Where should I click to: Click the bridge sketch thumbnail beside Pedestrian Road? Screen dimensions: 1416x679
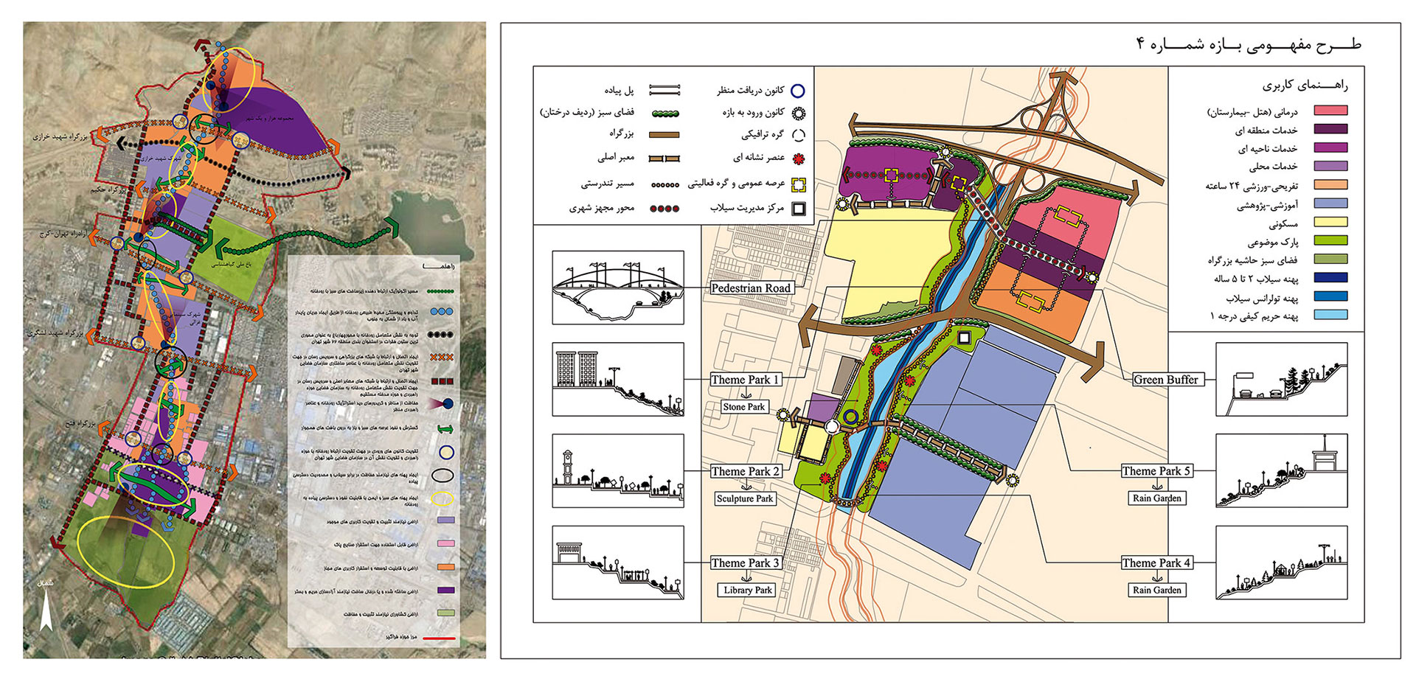[617, 288]
